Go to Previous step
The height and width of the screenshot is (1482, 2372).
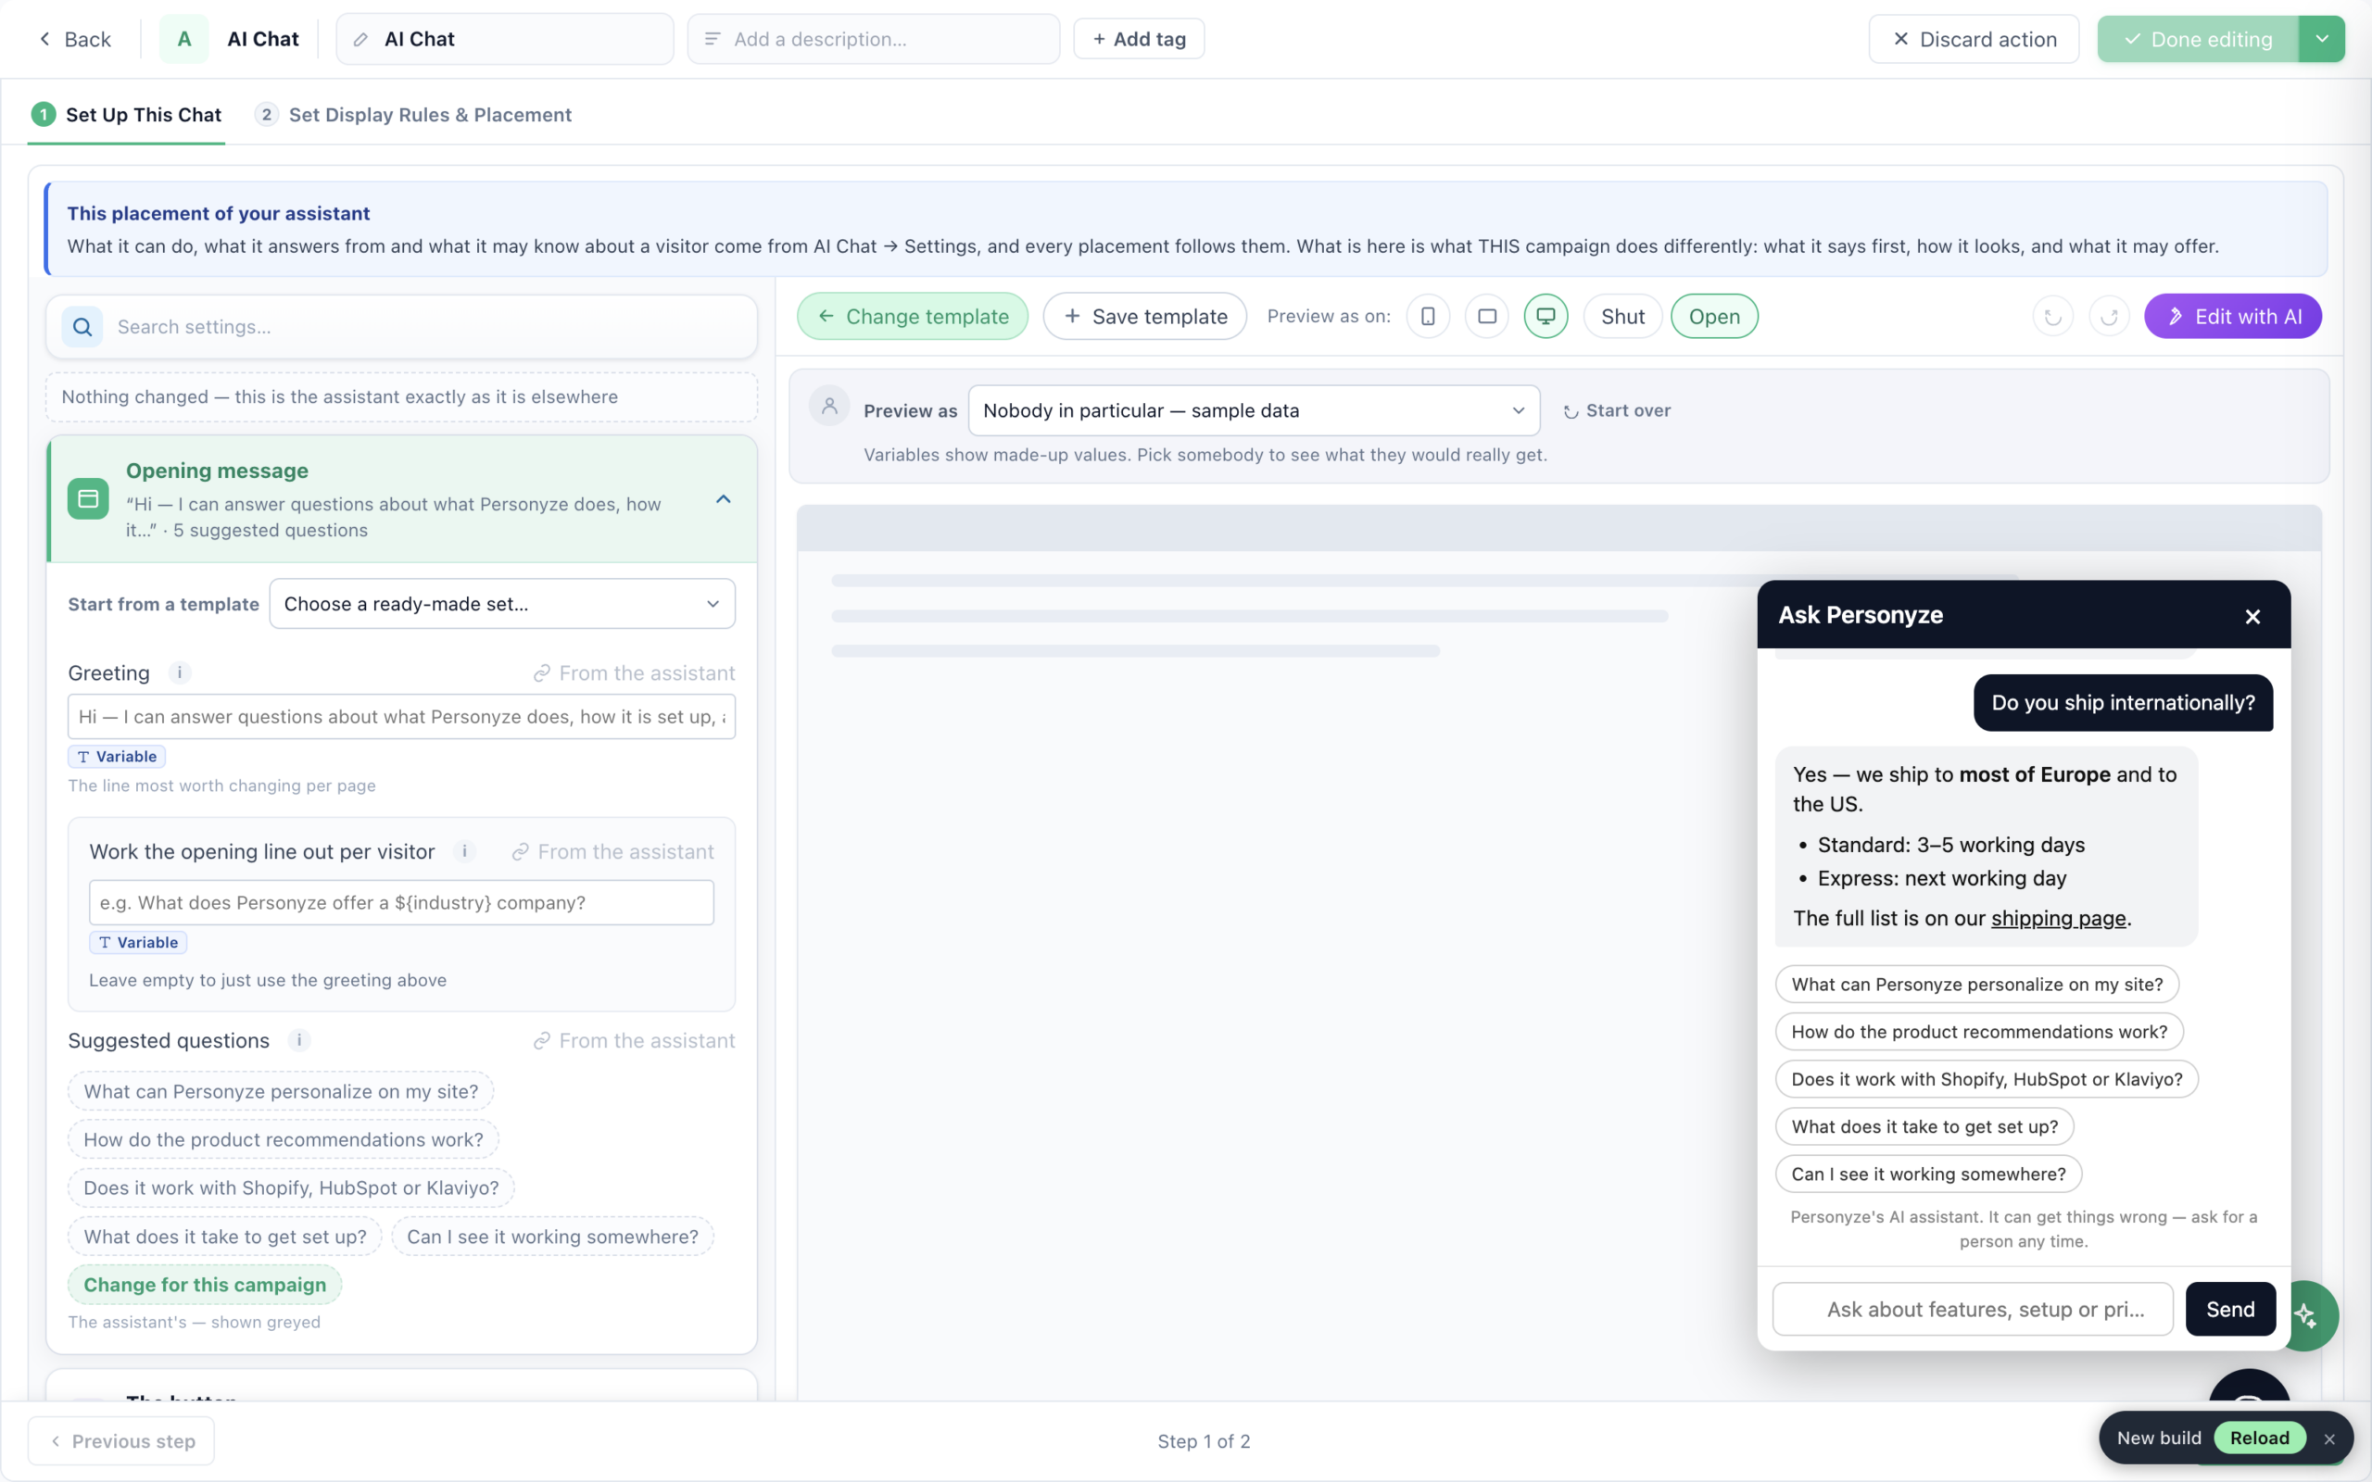click(121, 1441)
